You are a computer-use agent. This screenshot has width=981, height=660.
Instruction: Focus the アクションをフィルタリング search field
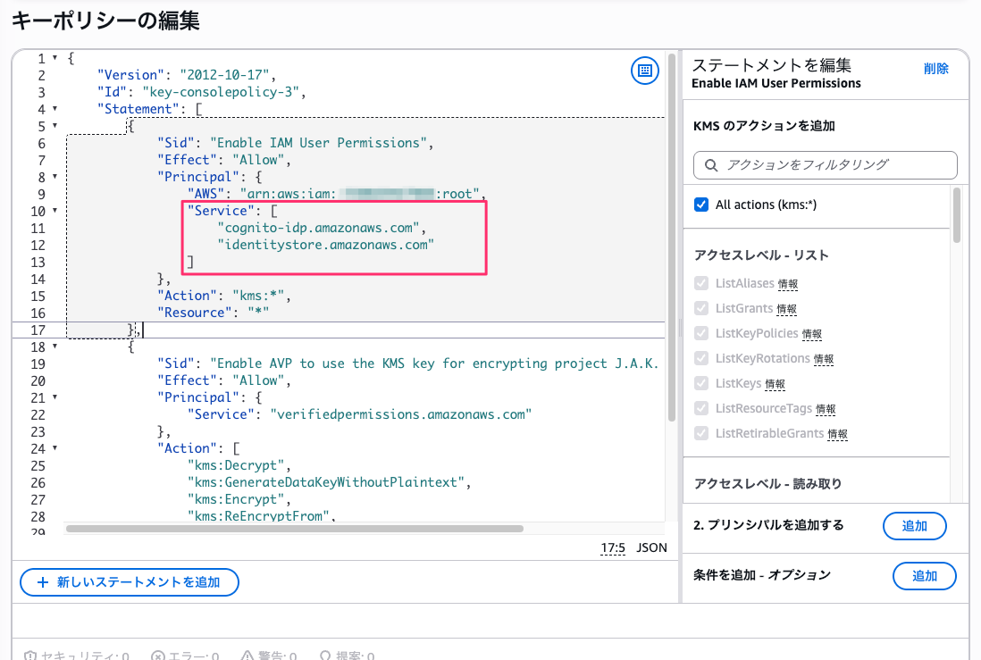pos(826,165)
